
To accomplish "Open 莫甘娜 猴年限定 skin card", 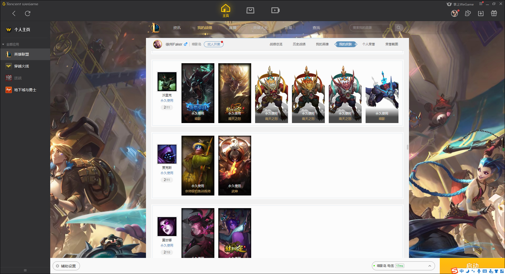I will (x=235, y=233).
